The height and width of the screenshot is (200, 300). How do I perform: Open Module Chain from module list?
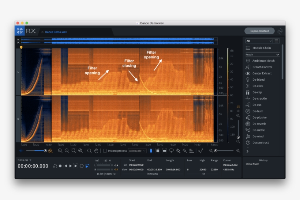click(x=261, y=48)
